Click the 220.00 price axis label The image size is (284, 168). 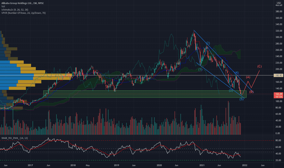[279, 63]
